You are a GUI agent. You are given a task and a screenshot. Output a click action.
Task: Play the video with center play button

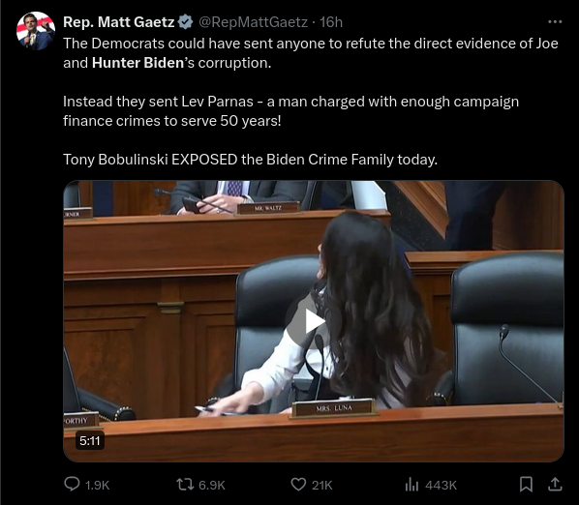point(313,321)
